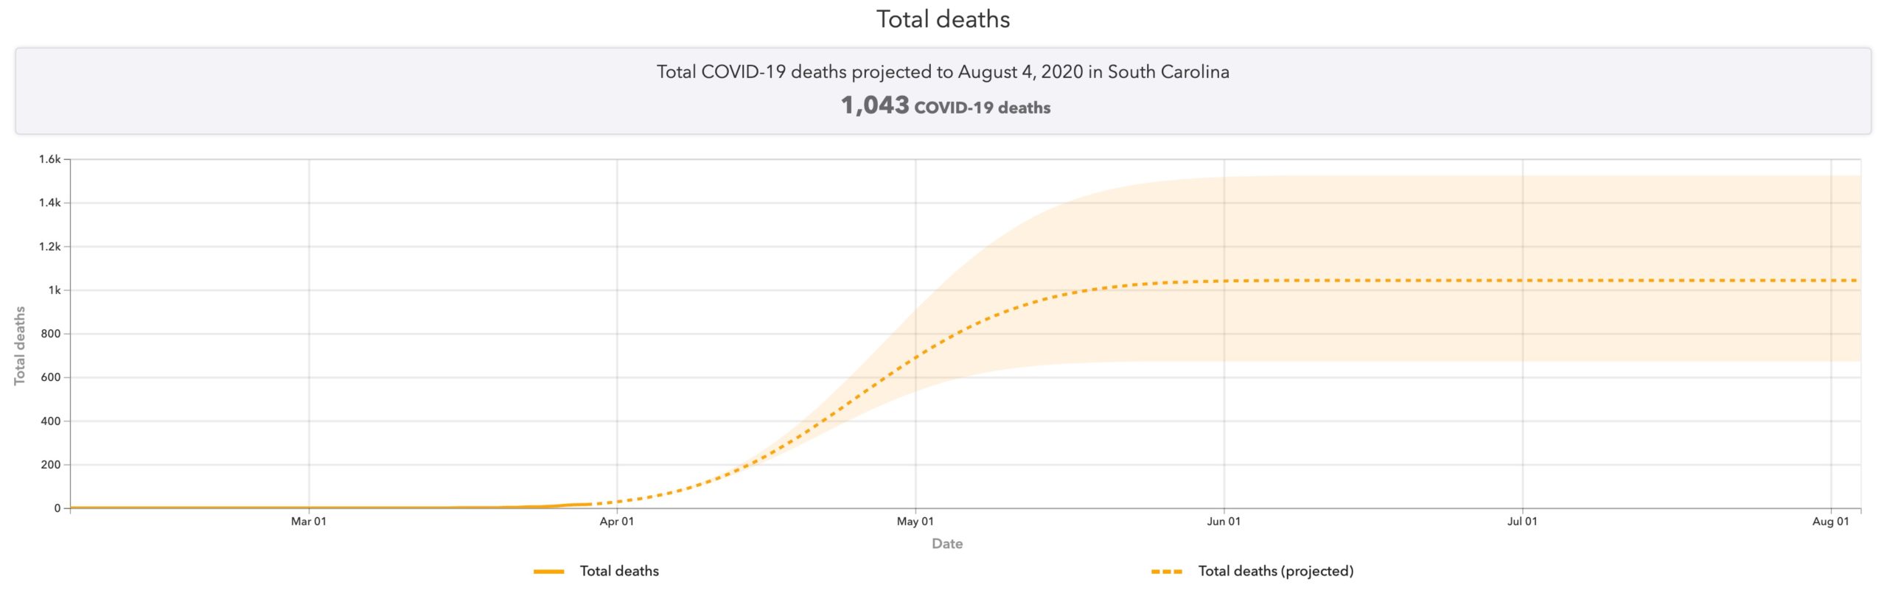Click the '1k' y-axis tick label

pos(55,290)
